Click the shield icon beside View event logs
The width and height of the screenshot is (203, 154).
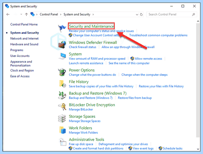[x=130, y=148]
